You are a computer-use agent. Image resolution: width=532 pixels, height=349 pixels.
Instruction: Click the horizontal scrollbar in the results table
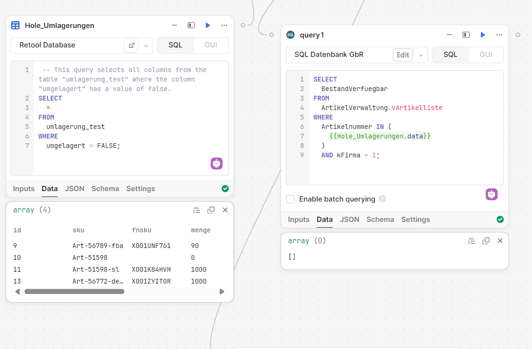coord(74,292)
